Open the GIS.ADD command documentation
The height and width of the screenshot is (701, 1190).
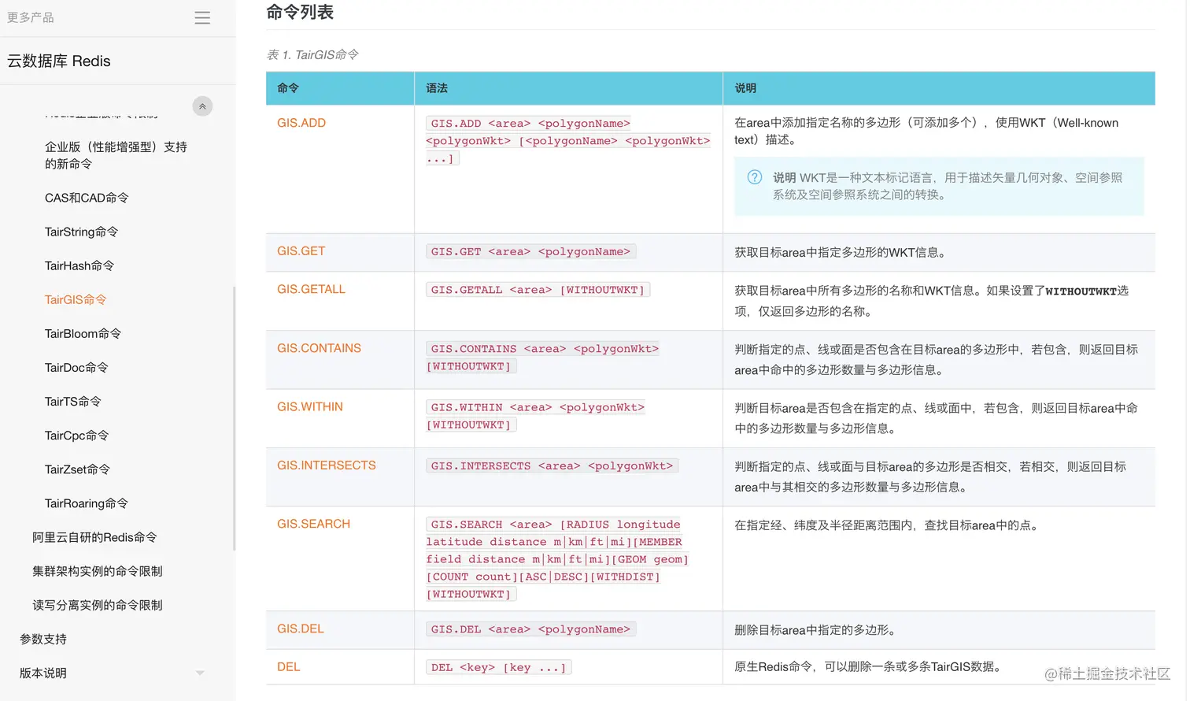(301, 123)
